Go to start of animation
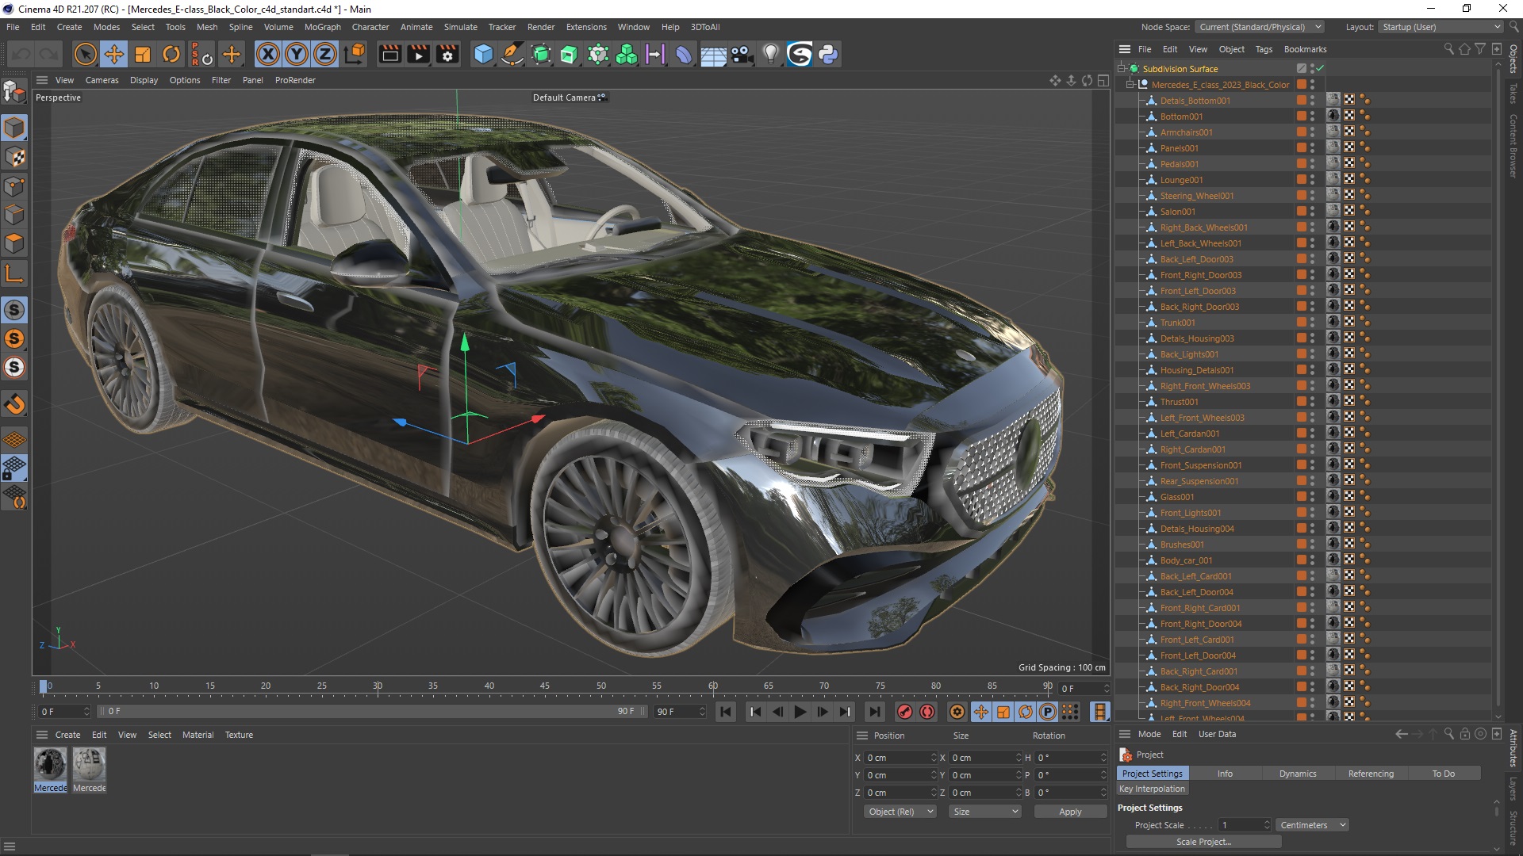1523x856 pixels. point(726,712)
